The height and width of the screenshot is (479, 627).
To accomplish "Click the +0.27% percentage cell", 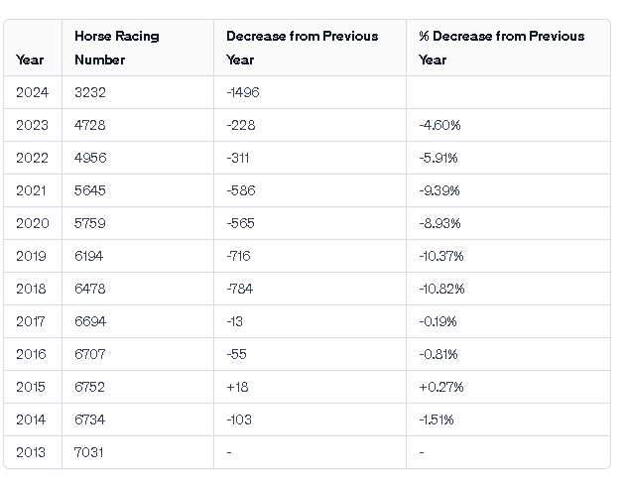I will coord(441,387).
